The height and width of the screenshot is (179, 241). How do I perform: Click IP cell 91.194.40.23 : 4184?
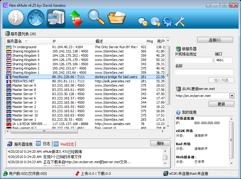pyautogui.click(x=68, y=47)
